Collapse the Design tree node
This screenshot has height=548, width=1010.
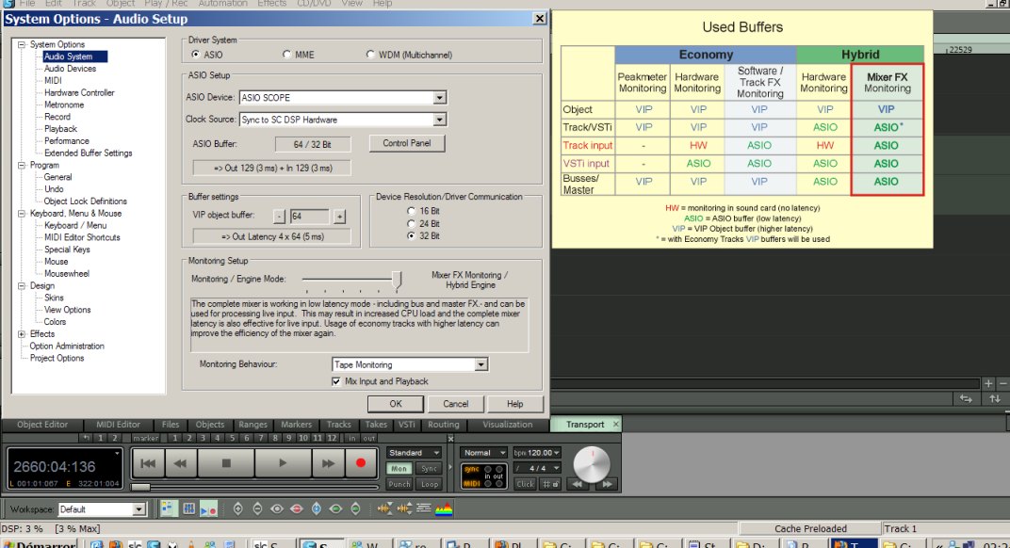coord(22,286)
